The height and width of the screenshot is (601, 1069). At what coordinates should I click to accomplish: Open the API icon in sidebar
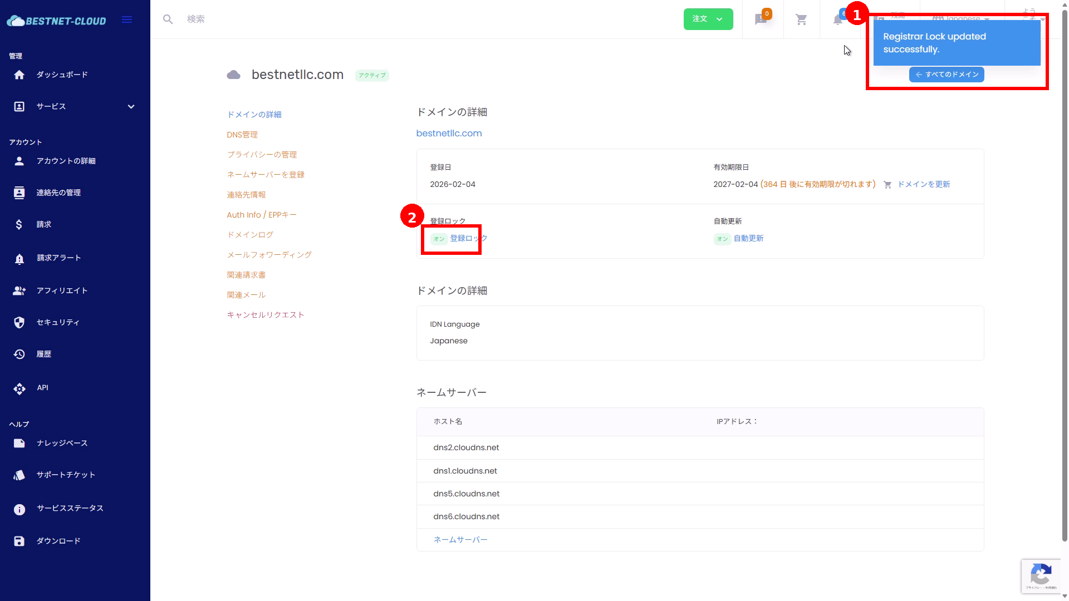(x=19, y=388)
